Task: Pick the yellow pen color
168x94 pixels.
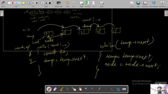Action: (23, 3)
